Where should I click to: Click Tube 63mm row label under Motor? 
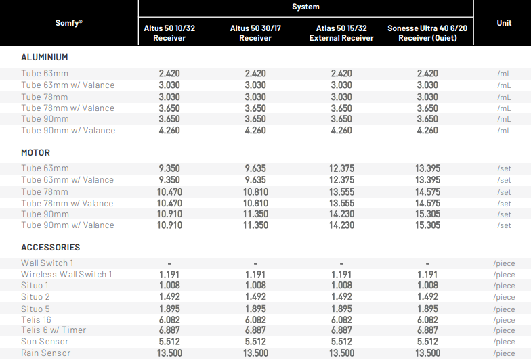[45, 168]
